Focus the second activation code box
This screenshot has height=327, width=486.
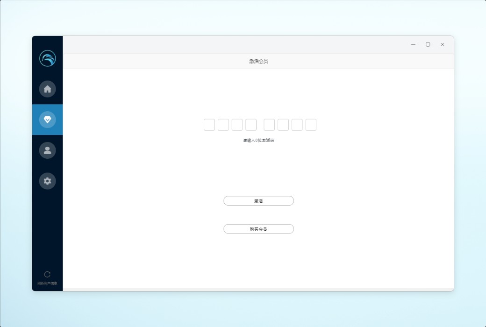coord(223,125)
